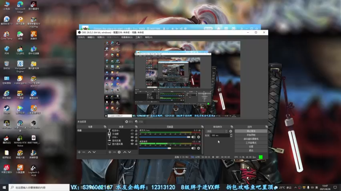Toggle visibility eye of 交流群 source
Viewport: 341px width, 191px height.
[x=132, y=134]
